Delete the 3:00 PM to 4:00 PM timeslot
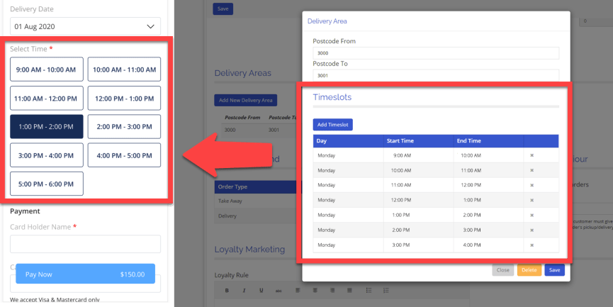Viewport: 613px width, 307px height. [532, 245]
